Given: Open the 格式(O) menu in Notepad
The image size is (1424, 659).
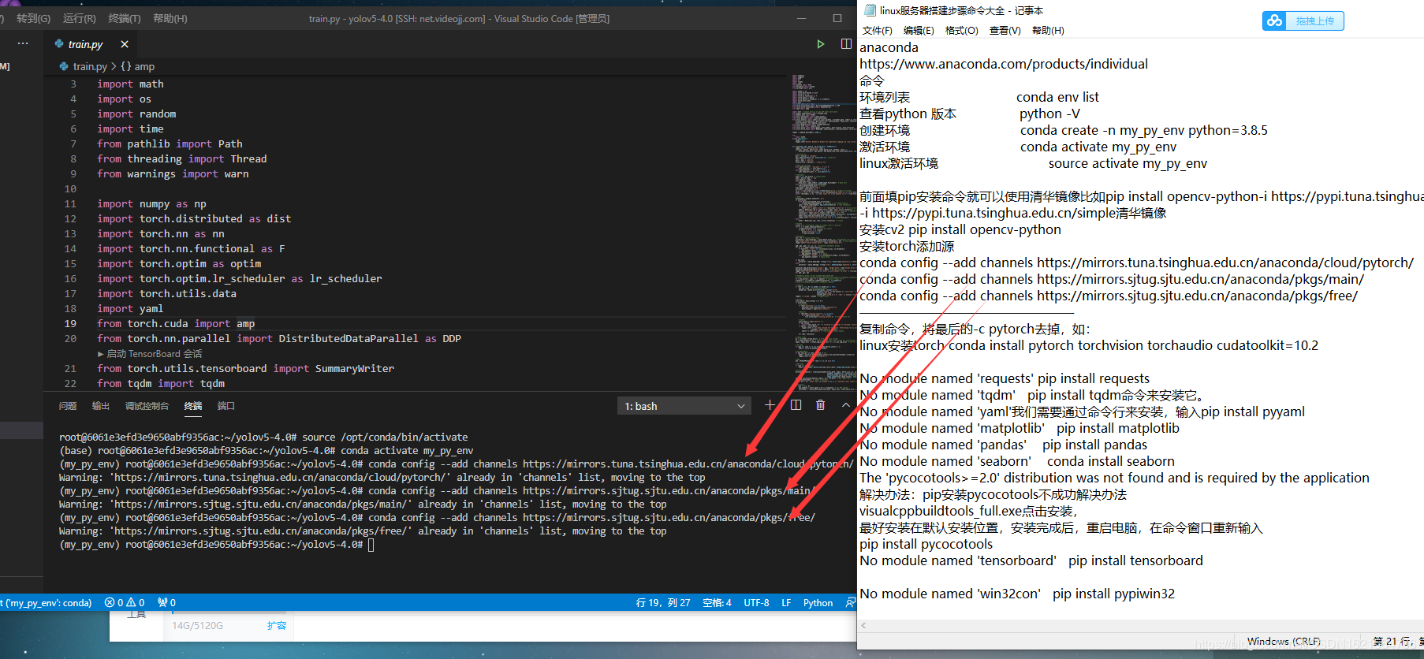Looking at the screenshot, I should point(962,31).
